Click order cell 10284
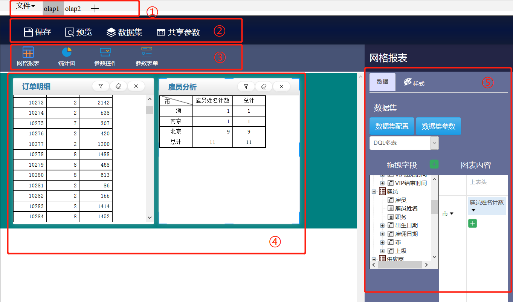 (30, 216)
